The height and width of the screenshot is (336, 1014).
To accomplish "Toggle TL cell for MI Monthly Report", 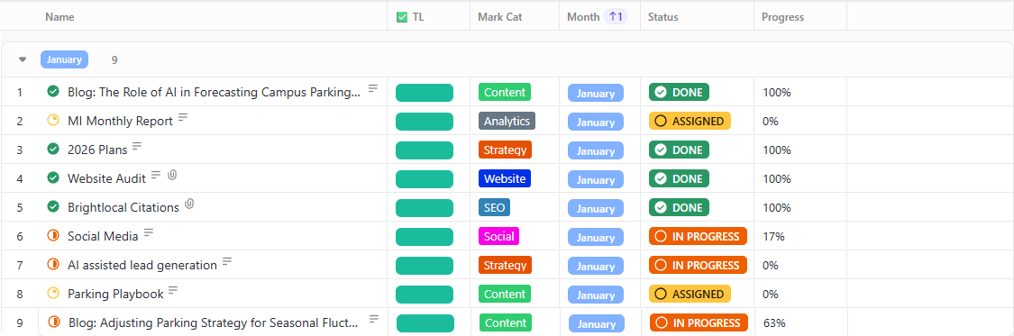I will (x=425, y=122).
